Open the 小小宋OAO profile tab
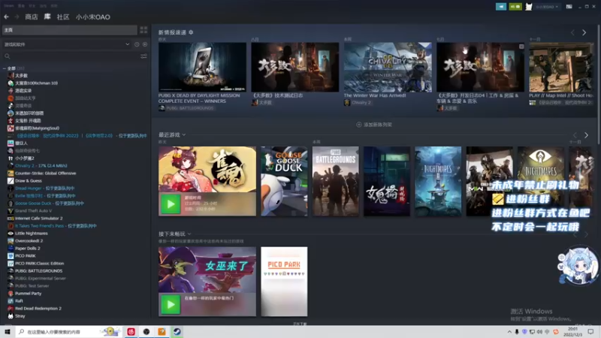This screenshot has height=338, width=601. pyautogui.click(x=92, y=17)
